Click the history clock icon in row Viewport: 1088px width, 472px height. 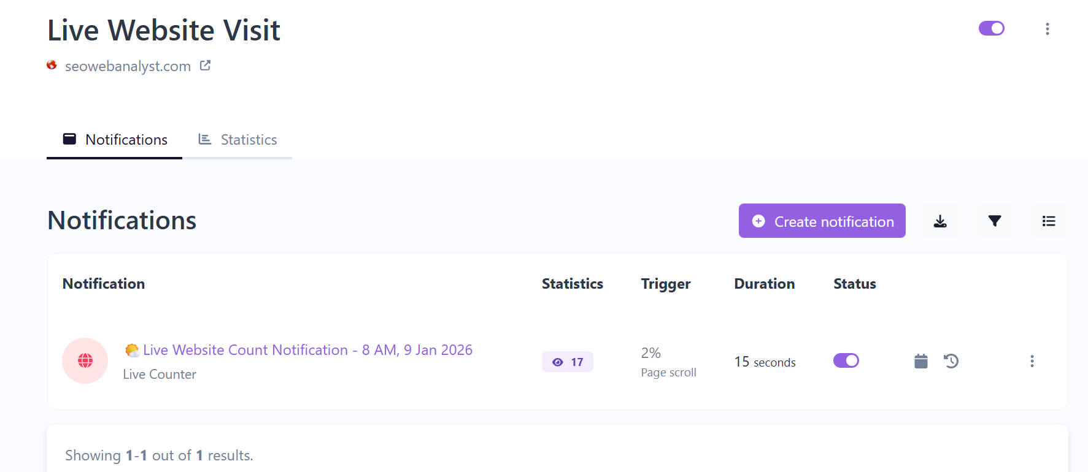coord(951,361)
